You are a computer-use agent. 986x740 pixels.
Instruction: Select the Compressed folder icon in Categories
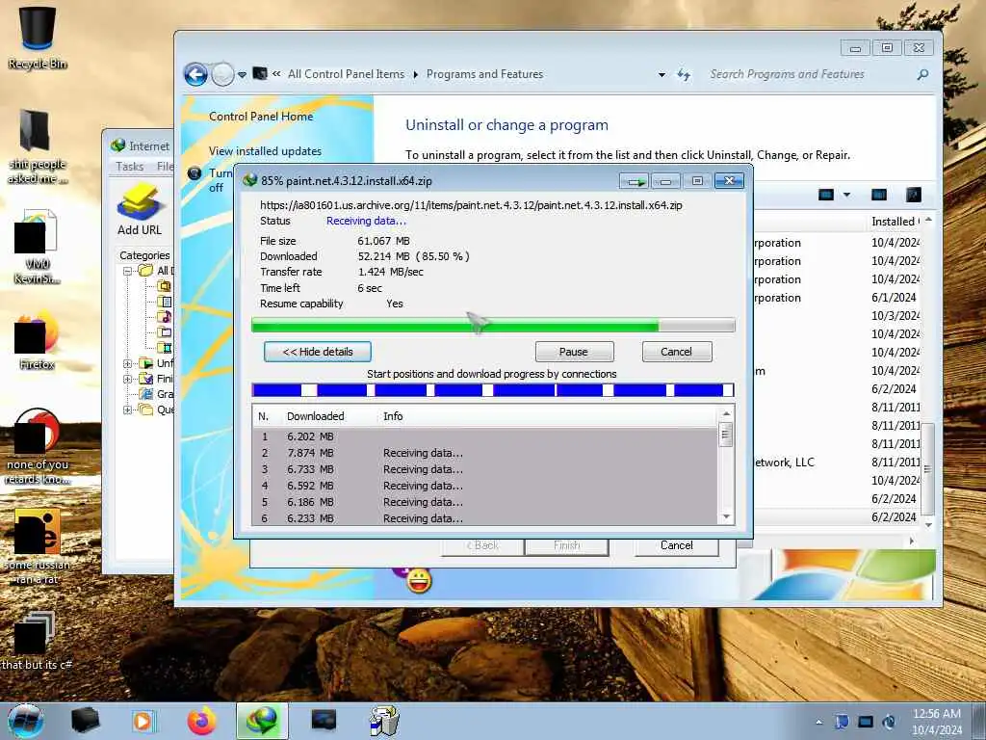[x=164, y=285]
